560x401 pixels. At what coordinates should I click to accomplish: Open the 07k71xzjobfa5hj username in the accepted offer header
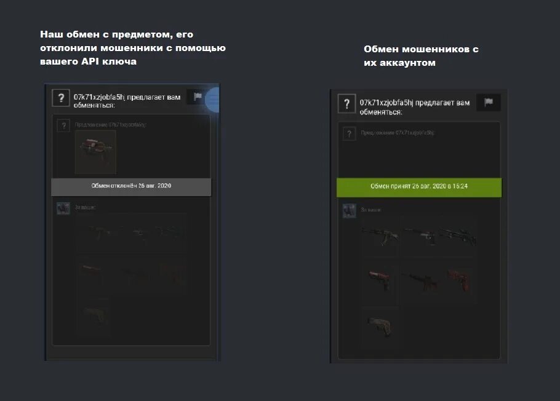coord(386,103)
